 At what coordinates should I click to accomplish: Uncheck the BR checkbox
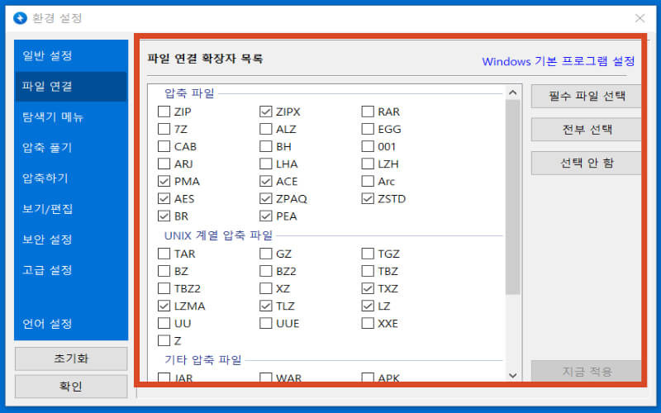[164, 216]
